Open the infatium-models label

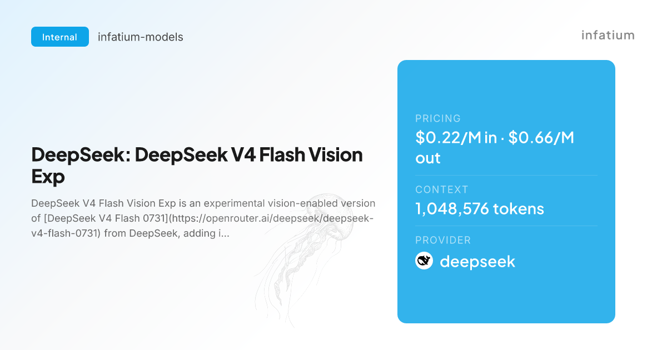141,37
